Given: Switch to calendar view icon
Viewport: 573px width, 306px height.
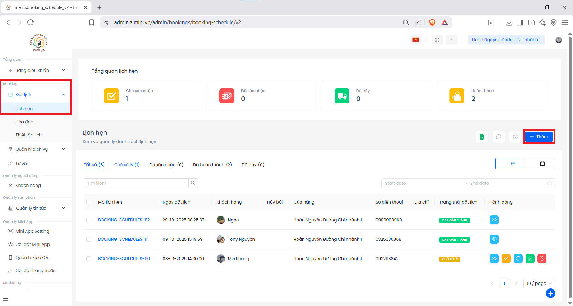Looking at the screenshot, I should [x=542, y=164].
